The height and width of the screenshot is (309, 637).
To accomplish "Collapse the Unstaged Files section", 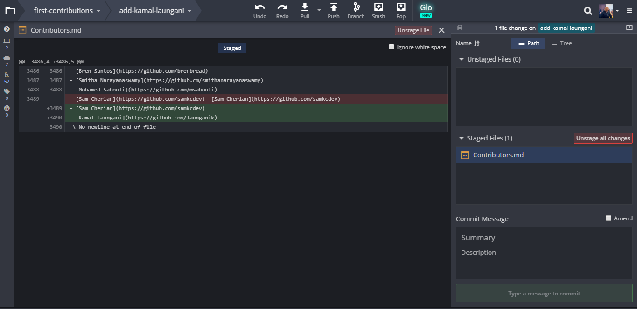I will pos(462,59).
